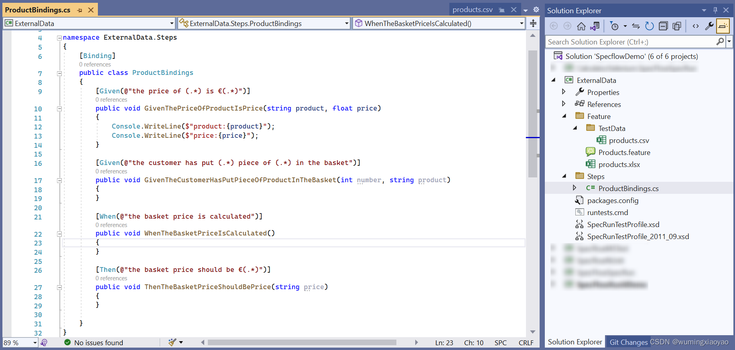
Task: Click the Solution 'SpecflowDemo' icon
Action: pyautogui.click(x=558, y=56)
